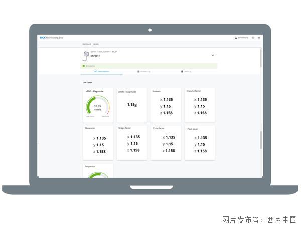301x227 pixels.
Task: Expand the MPB10 device details chevron
Action: 213,55
